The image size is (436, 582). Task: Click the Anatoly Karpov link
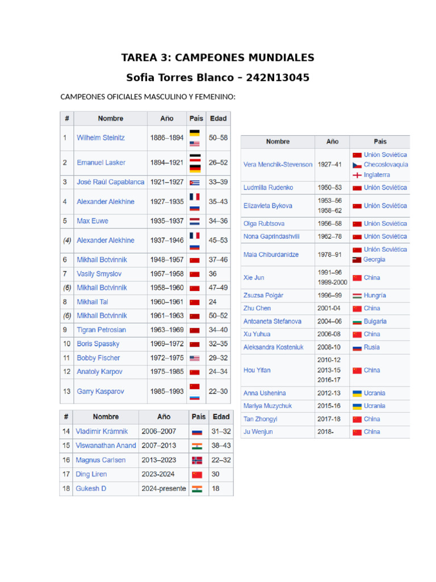[x=99, y=372]
